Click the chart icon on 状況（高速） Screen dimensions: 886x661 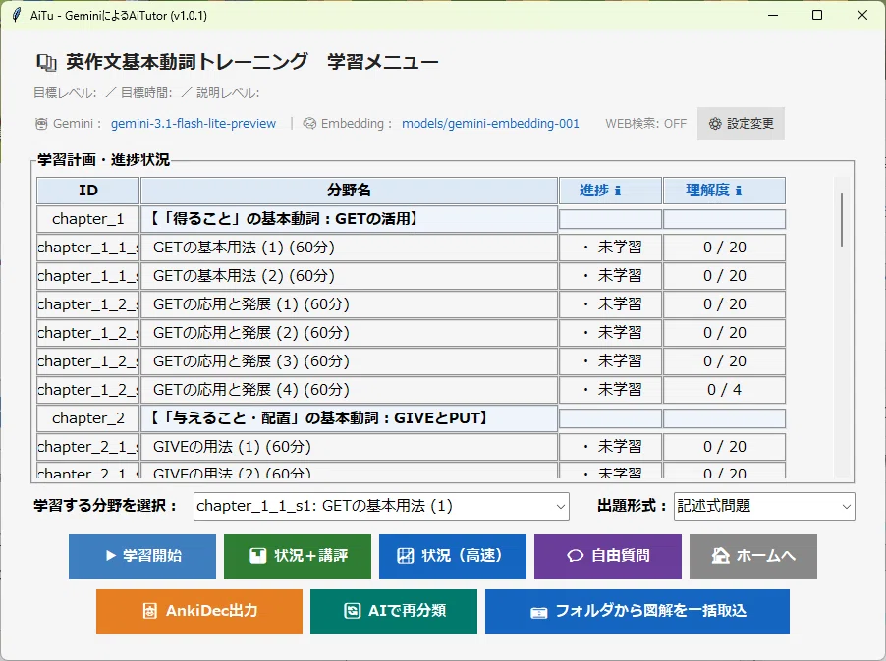pyautogui.click(x=405, y=556)
